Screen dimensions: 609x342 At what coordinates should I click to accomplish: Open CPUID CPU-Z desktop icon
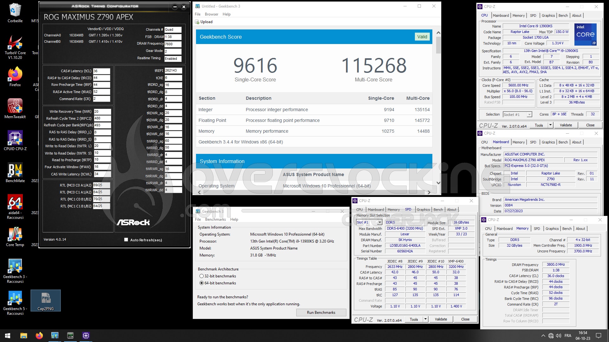coord(15,141)
